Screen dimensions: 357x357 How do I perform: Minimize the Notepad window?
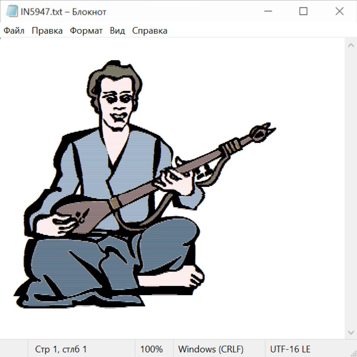(x=267, y=12)
